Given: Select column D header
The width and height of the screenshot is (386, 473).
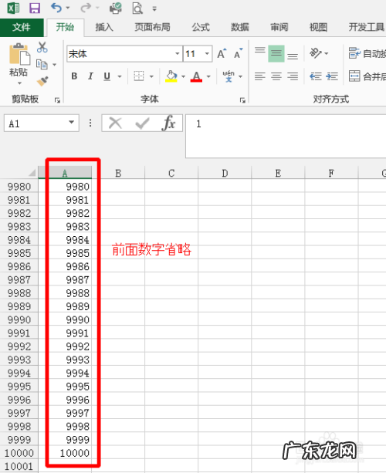Looking at the screenshot, I should pyautogui.click(x=225, y=173).
